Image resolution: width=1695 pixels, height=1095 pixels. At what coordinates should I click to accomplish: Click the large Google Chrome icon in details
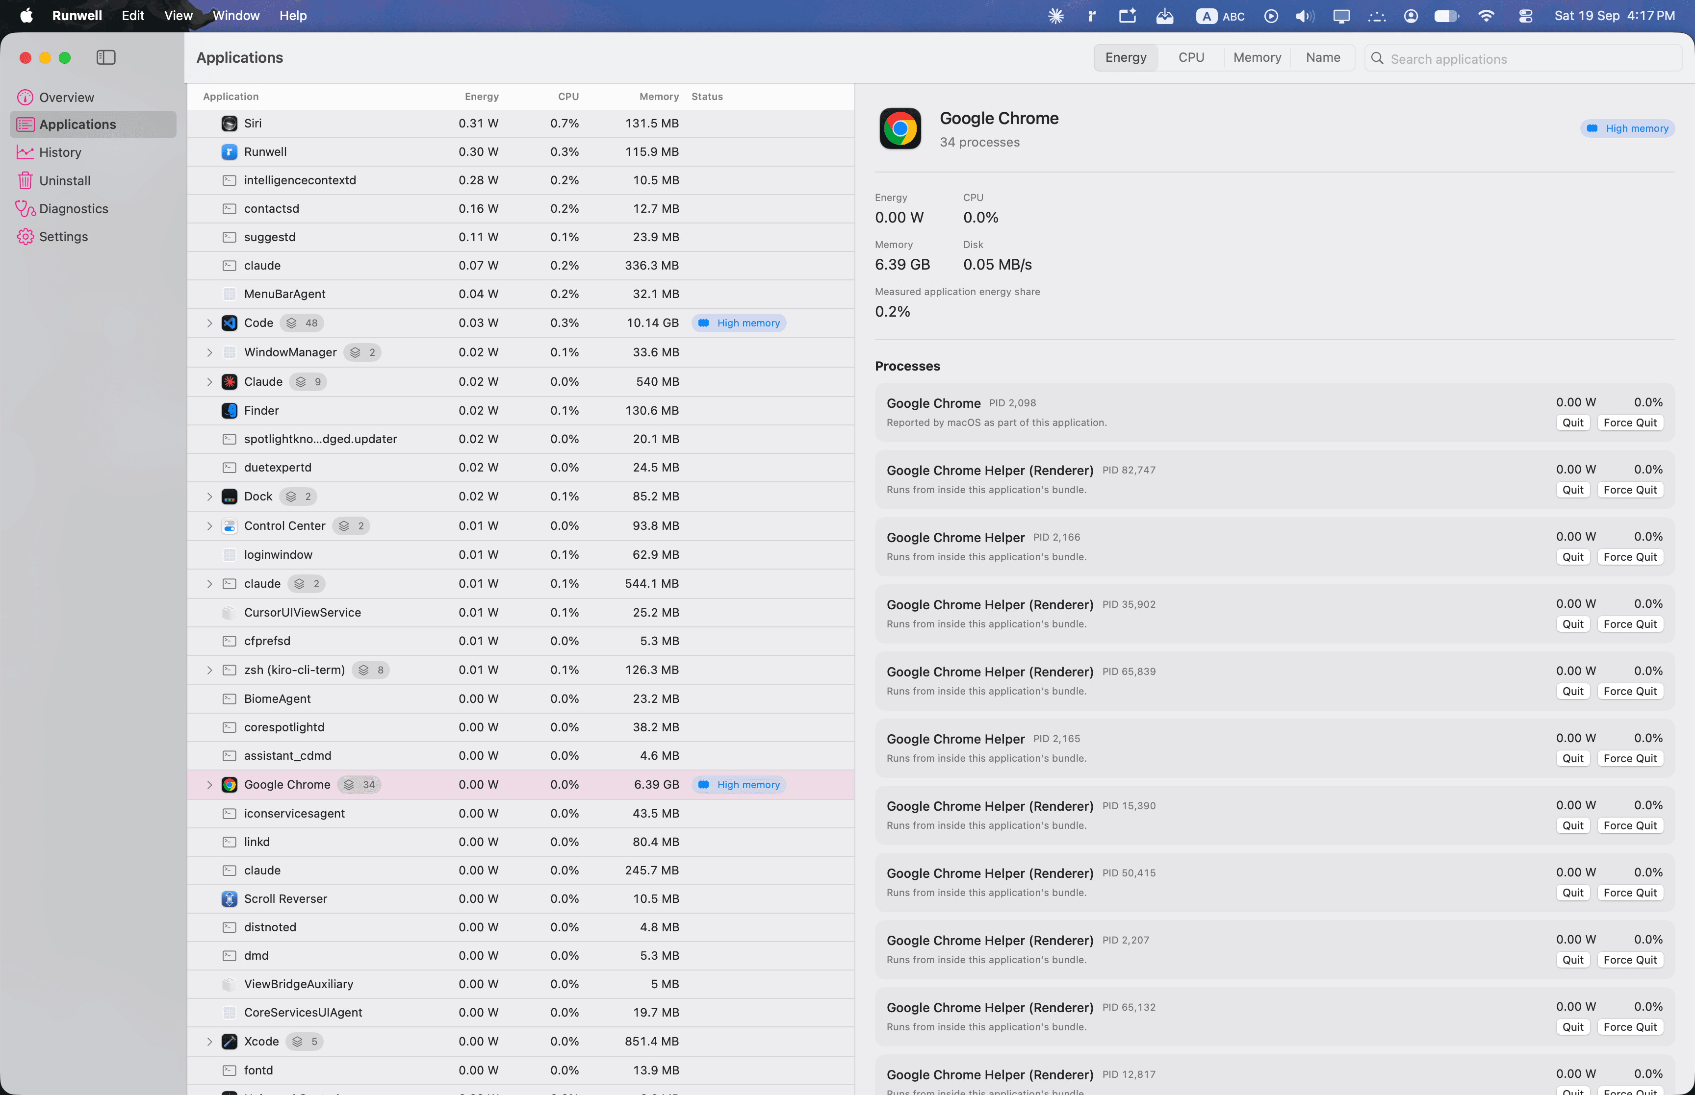point(900,129)
